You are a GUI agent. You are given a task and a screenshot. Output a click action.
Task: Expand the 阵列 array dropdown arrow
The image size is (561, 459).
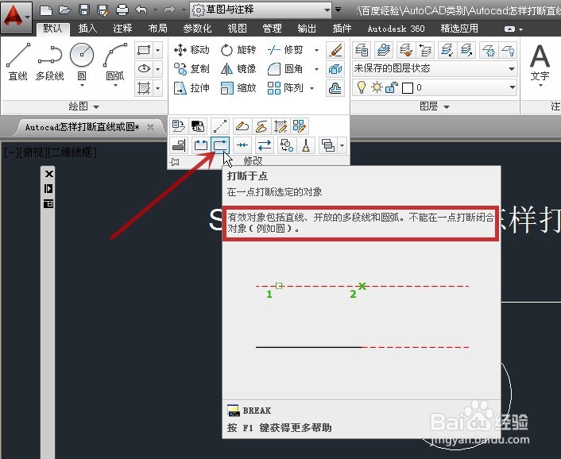(312, 88)
